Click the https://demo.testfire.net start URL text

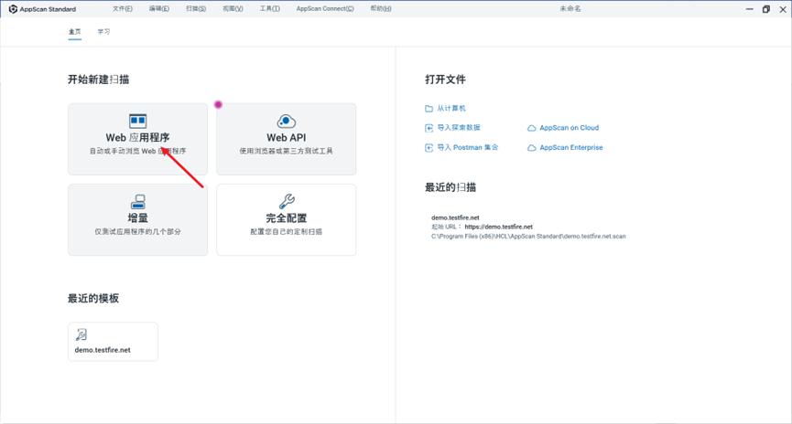(x=498, y=227)
